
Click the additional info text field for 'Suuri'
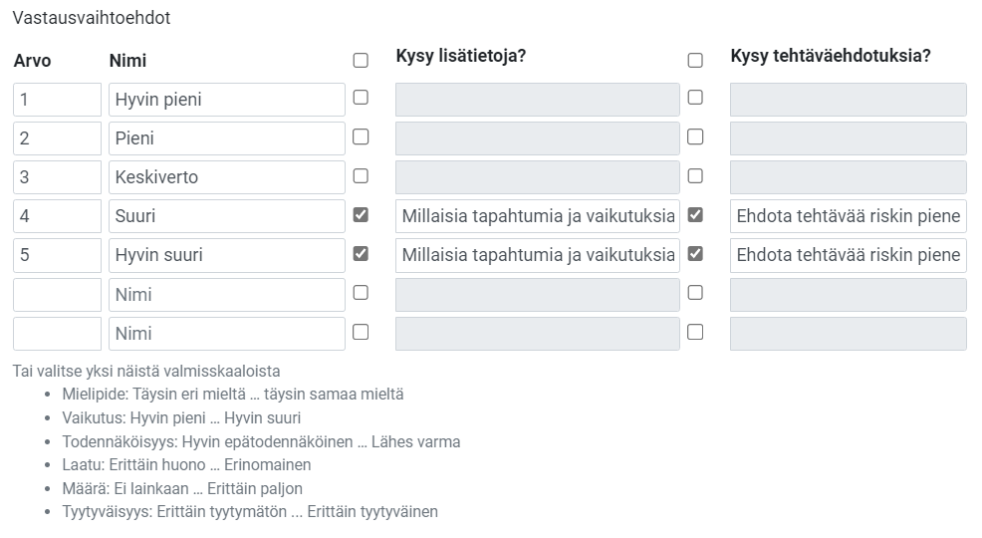point(538,216)
